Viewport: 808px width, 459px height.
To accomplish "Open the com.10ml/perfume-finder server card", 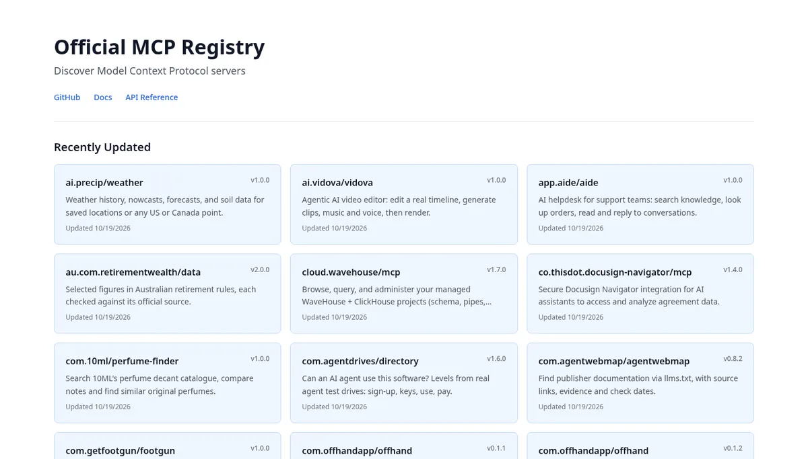I will tap(167, 383).
